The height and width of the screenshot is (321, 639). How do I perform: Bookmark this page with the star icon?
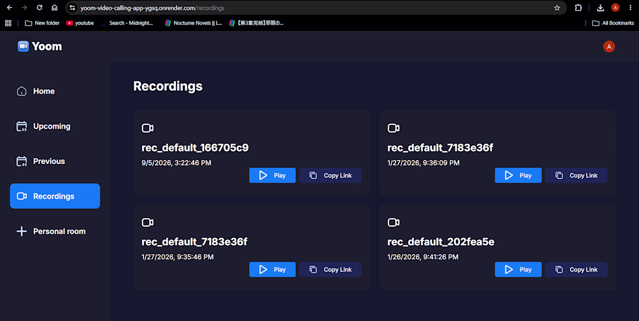(557, 8)
